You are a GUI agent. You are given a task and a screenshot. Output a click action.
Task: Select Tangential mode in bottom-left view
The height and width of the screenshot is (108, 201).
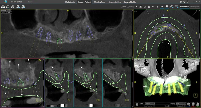pos(4,106)
